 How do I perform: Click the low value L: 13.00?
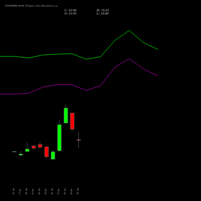point(103,14)
